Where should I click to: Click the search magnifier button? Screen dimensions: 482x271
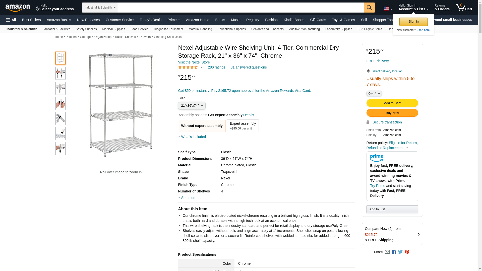[x=369, y=8]
